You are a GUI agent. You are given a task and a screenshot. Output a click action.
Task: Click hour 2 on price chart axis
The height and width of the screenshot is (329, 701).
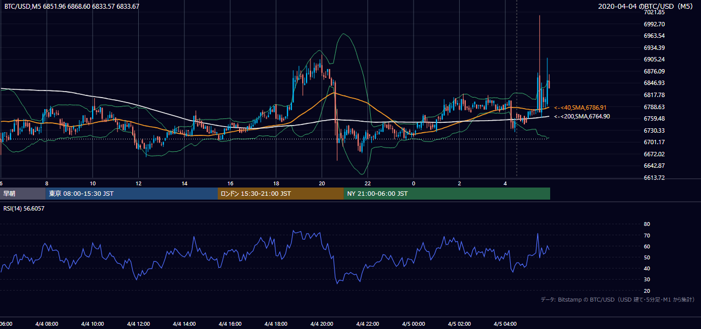(x=460, y=183)
